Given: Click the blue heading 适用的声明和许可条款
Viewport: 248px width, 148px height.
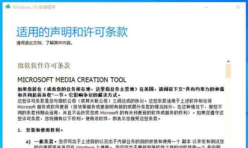Looking at the screenshot, I should [x=72, y=32].
